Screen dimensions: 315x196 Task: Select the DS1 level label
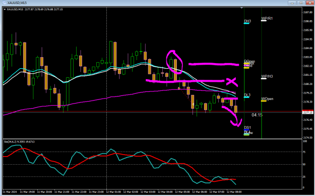click(x=247, y=127)
